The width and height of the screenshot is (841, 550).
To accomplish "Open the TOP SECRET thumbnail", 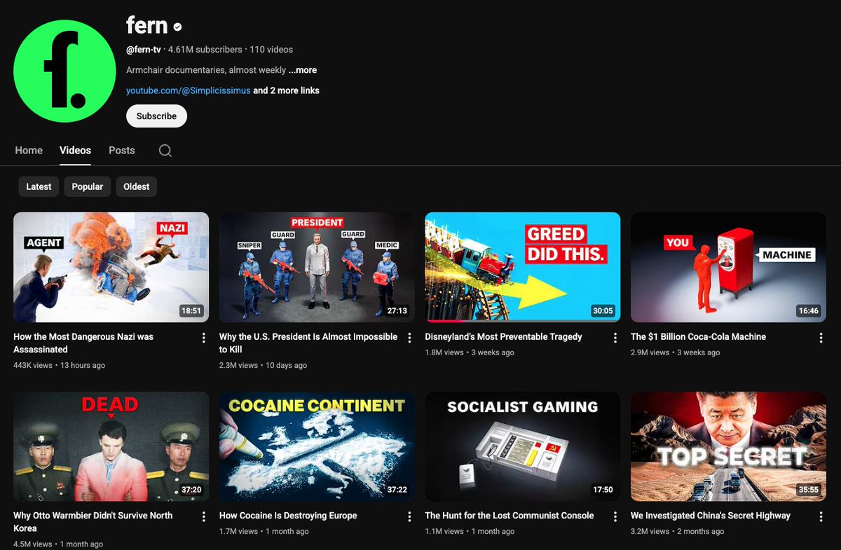I will [728, 446].
